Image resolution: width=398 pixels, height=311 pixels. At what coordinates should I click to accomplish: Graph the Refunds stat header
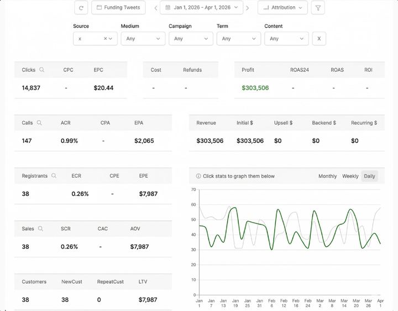click(x=192, y=70)
